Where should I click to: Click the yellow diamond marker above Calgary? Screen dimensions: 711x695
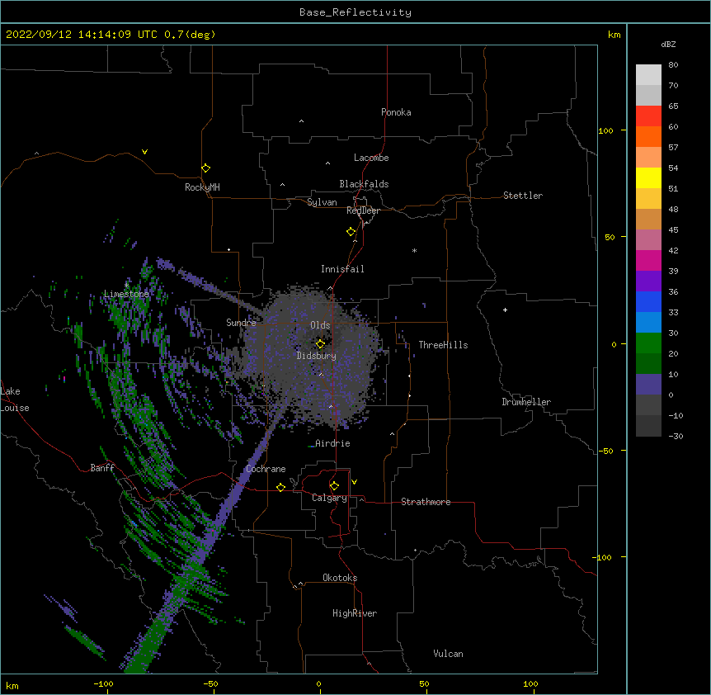point(334,486)
